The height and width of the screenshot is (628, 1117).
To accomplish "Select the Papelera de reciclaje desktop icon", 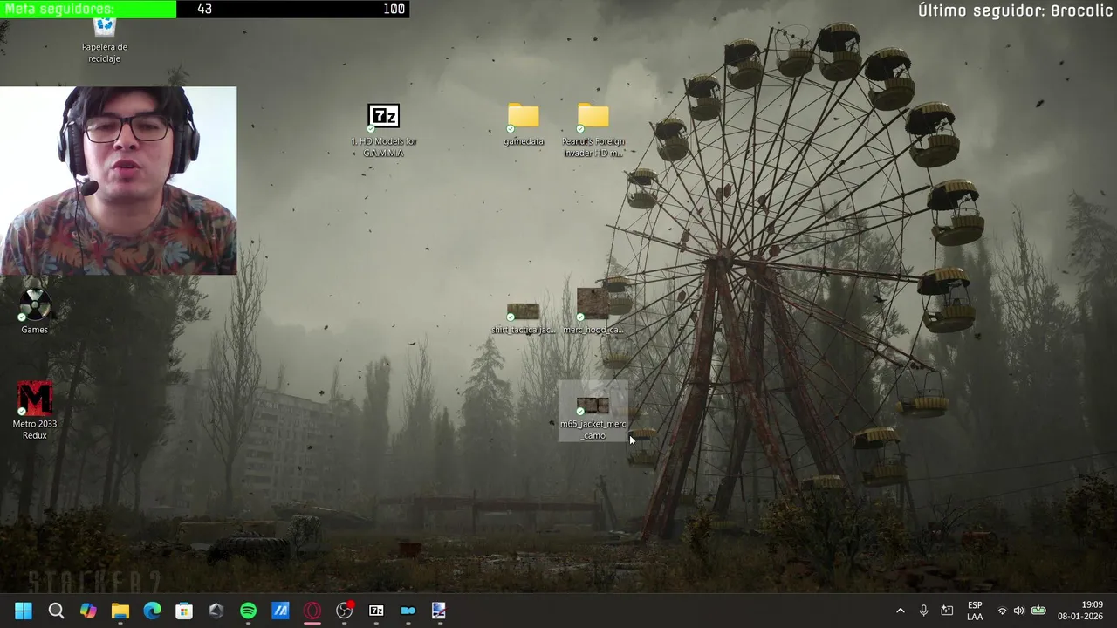I will pyautogui.click(x=104, y=41).
